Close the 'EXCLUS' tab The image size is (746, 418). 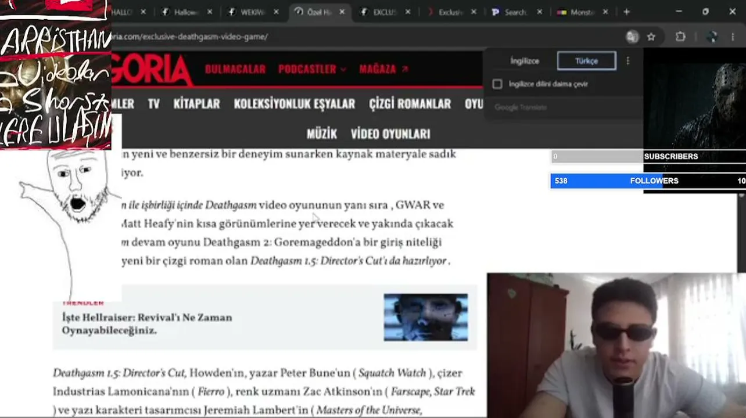[x=408, y=12]
